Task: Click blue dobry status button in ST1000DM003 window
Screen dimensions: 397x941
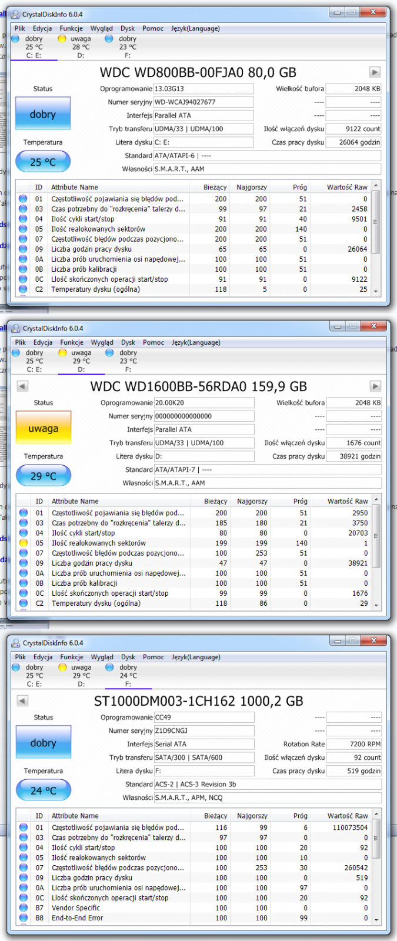Action: click(44, 742)
